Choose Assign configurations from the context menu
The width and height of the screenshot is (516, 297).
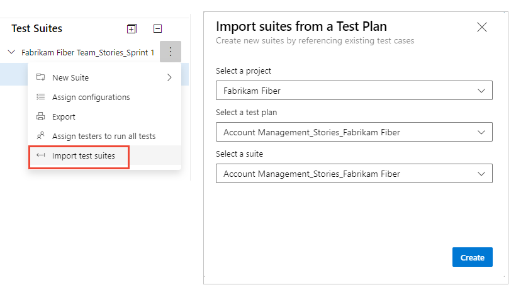(x=91, y=97)
